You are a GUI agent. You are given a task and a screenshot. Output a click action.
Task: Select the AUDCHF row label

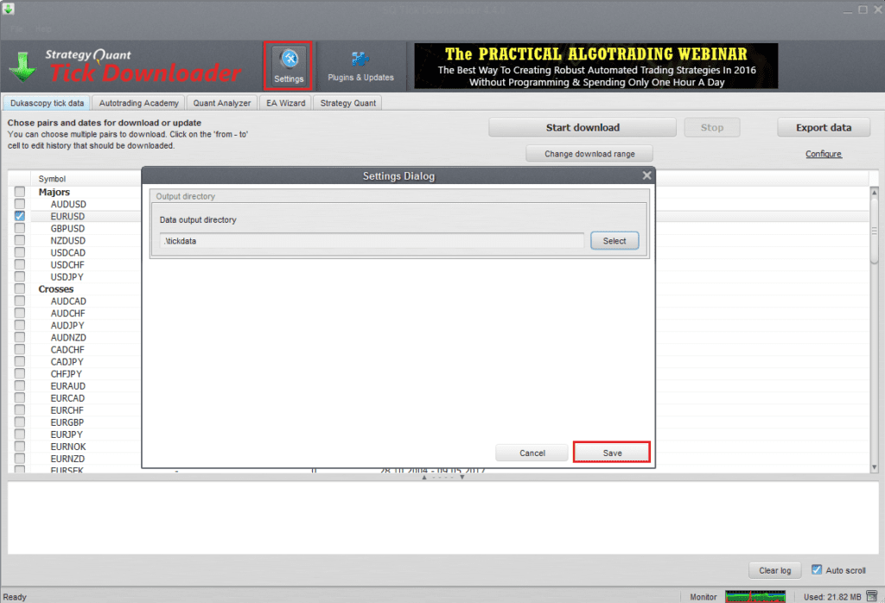click(x=67, y=313)
